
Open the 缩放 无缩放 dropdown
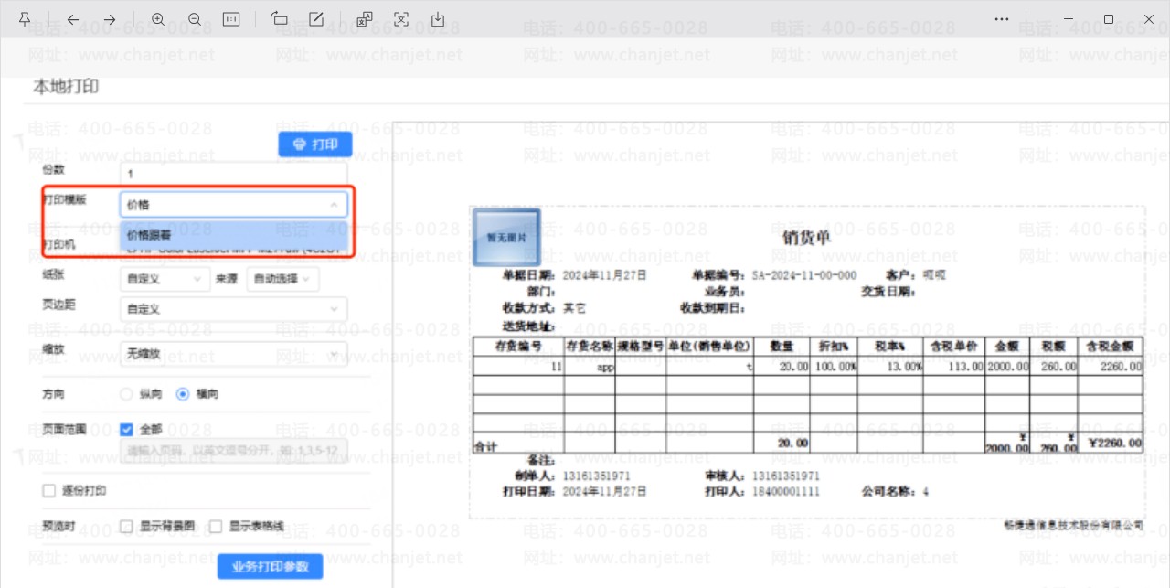(234, 353)
